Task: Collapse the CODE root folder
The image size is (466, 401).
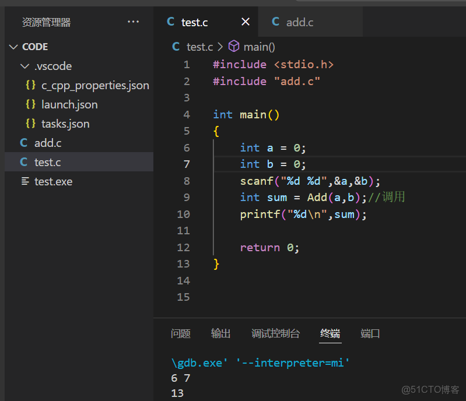Action: click(x=14, y=47)
